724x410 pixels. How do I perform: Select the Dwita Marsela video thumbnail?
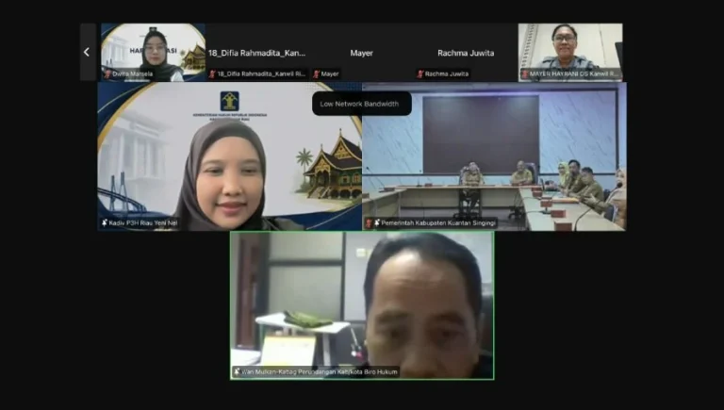154,52
